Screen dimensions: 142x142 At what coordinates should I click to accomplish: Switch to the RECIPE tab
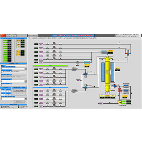34,38
